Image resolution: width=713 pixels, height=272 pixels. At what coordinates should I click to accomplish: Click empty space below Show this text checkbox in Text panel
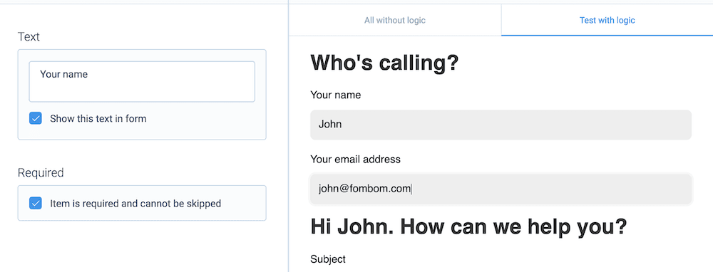(142, 132)
